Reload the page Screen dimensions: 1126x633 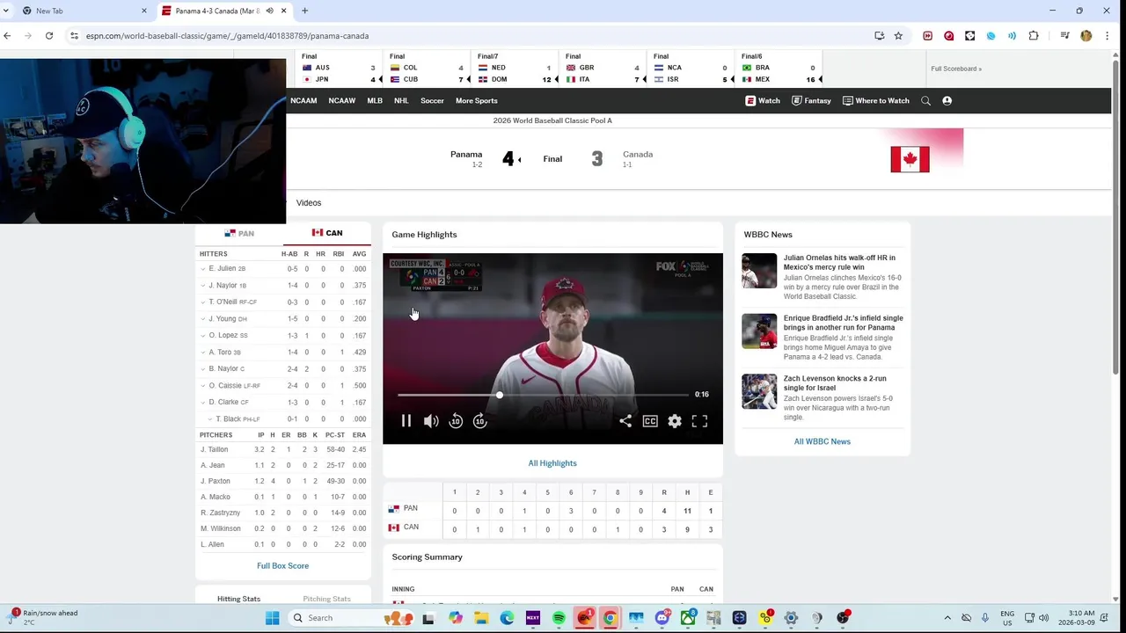[49, 36]
